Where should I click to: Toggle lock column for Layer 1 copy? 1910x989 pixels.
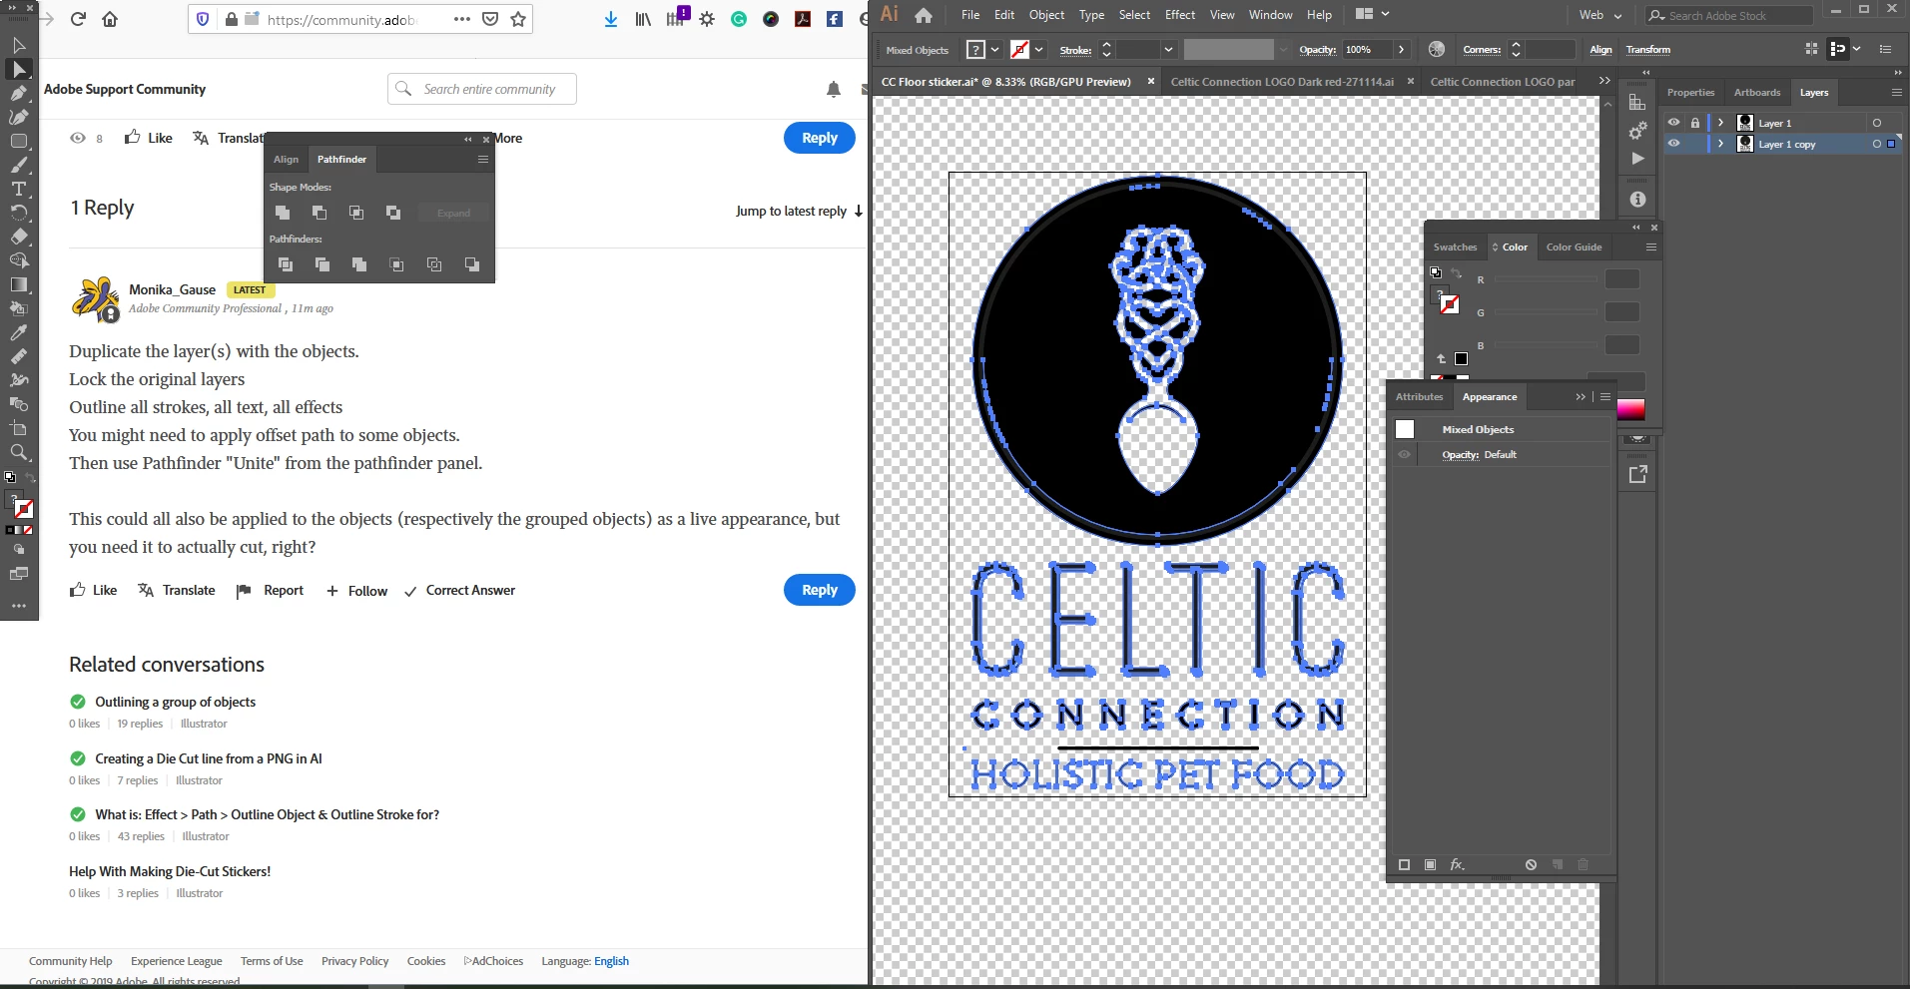1695,144
